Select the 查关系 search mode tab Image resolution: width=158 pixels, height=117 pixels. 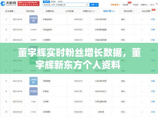60,2
